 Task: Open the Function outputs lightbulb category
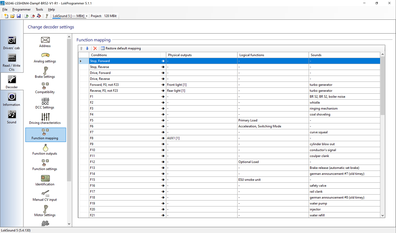[45, 150]
